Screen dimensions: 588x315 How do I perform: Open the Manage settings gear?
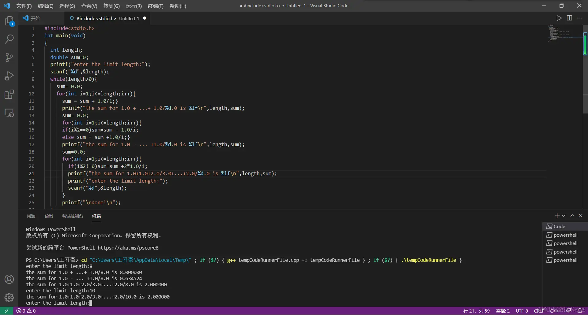tap(9, 297)
